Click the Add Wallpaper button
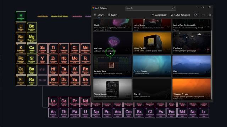This screenshot has width=227, height=127. pyautogui.click(x=159, y=15)
